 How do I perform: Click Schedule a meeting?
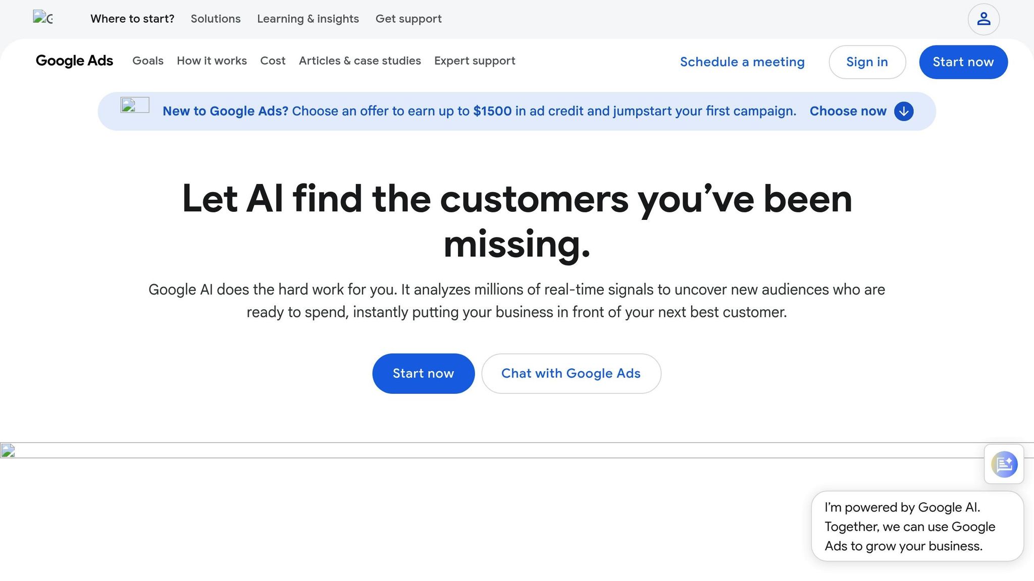(742, 62)
